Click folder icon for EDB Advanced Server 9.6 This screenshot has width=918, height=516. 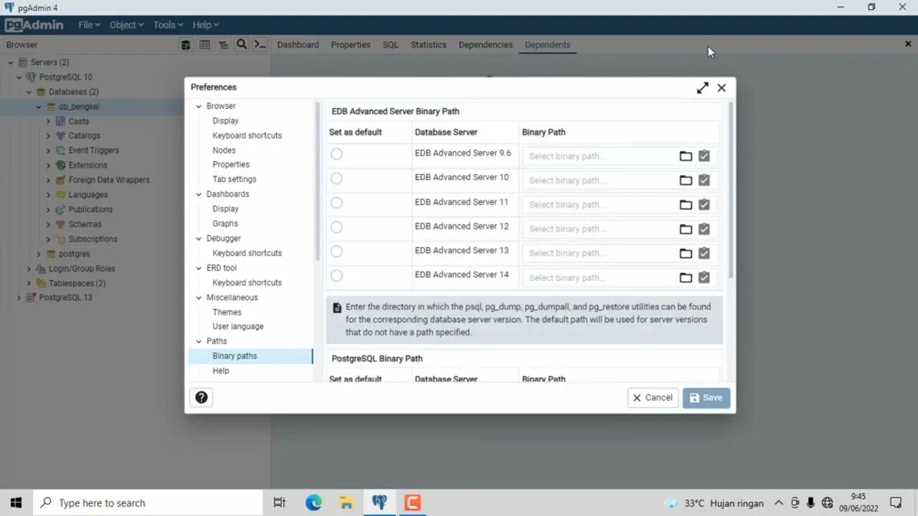(686, 156)
